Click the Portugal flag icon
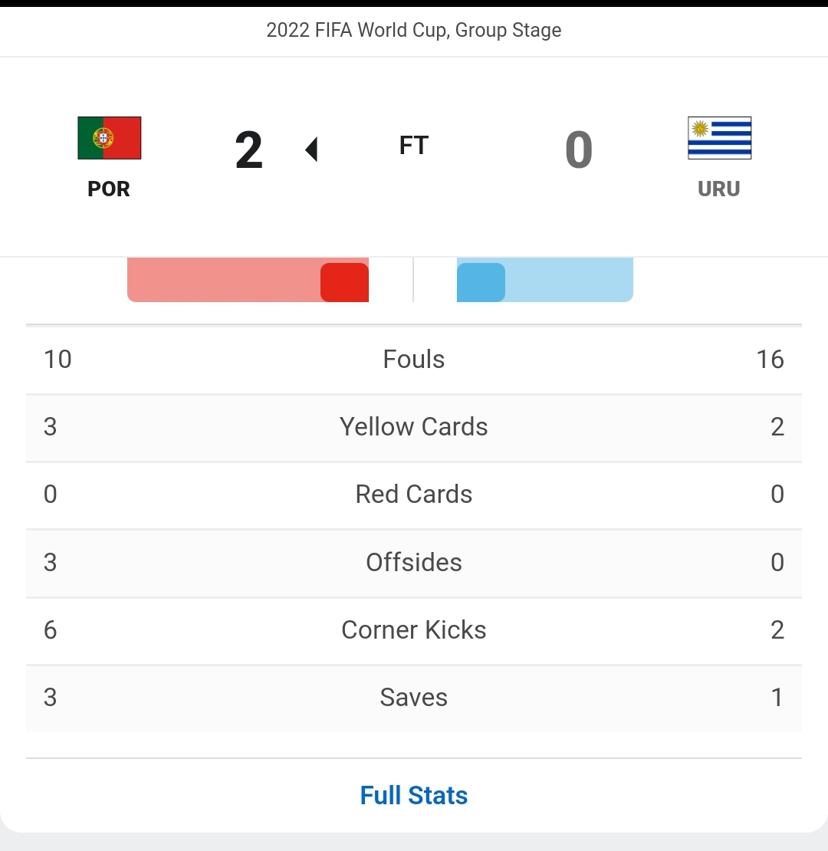 coord(110,138)
